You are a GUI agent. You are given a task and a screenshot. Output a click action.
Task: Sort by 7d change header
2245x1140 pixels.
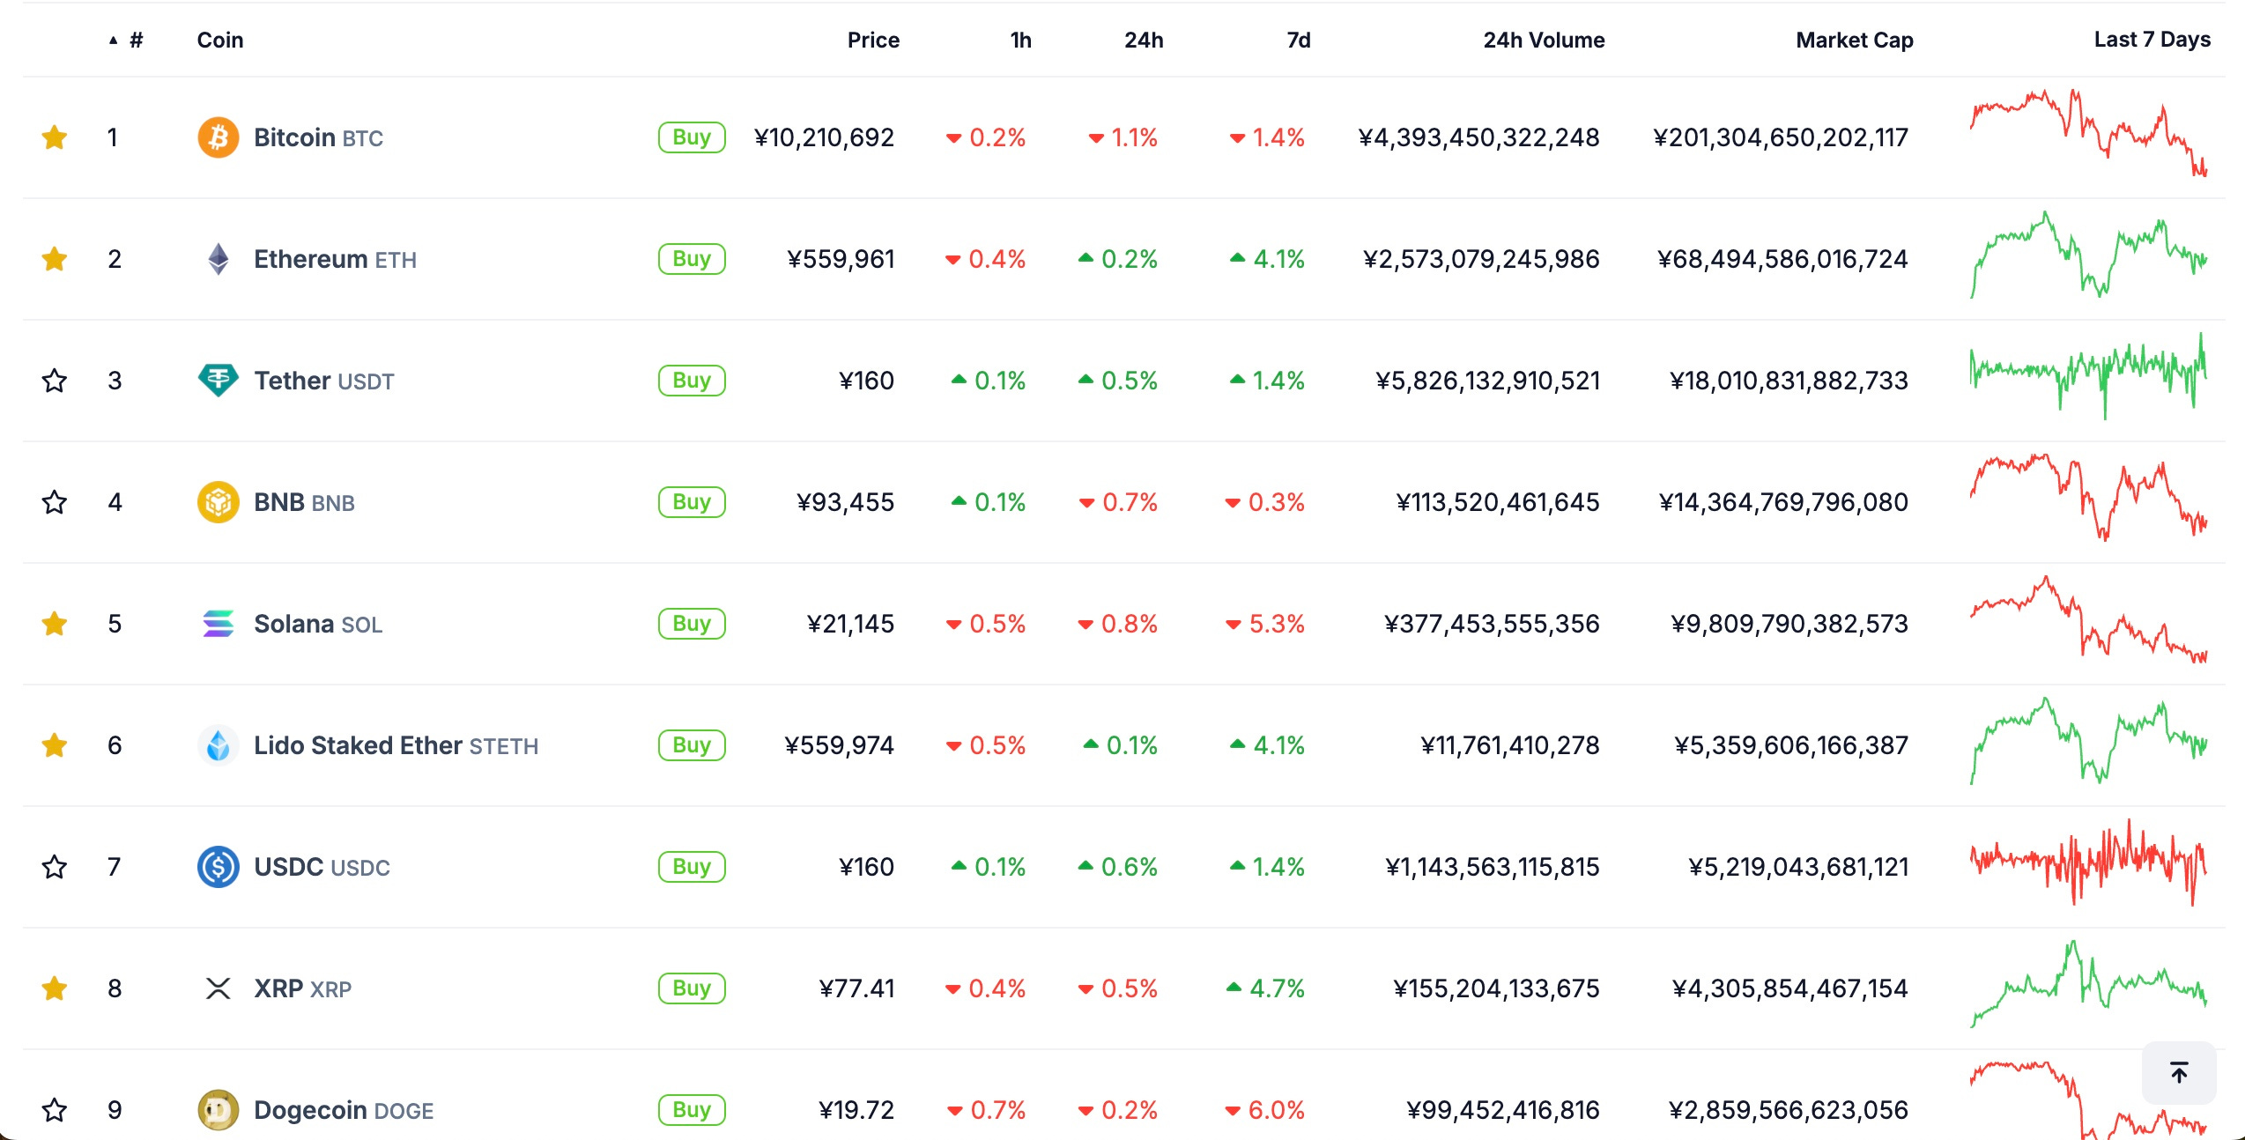[x=1299, y=40]
